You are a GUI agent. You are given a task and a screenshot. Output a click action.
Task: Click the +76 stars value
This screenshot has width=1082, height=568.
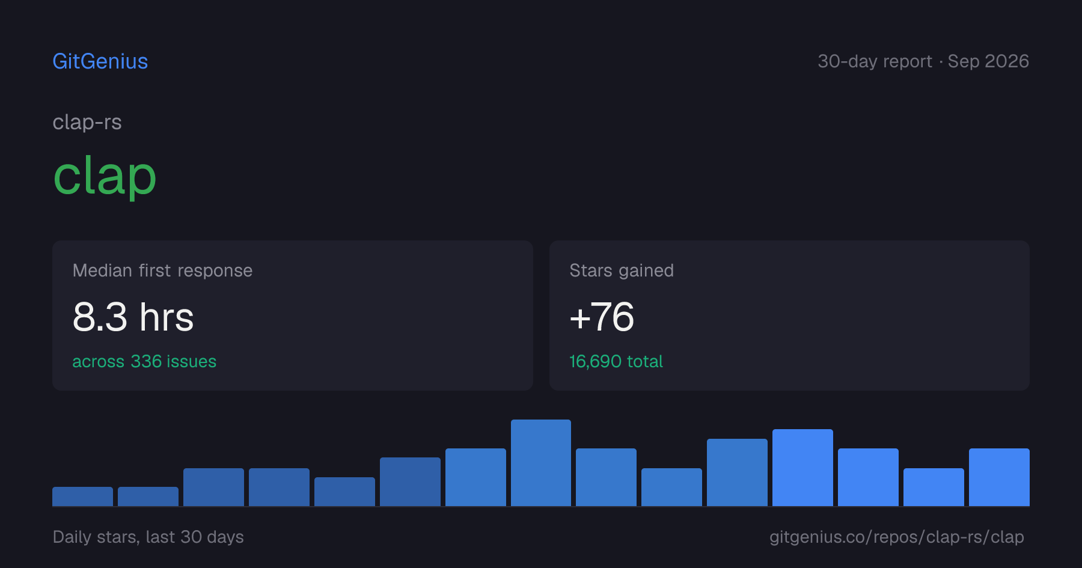pyautogui.click(x=602, y=317)
